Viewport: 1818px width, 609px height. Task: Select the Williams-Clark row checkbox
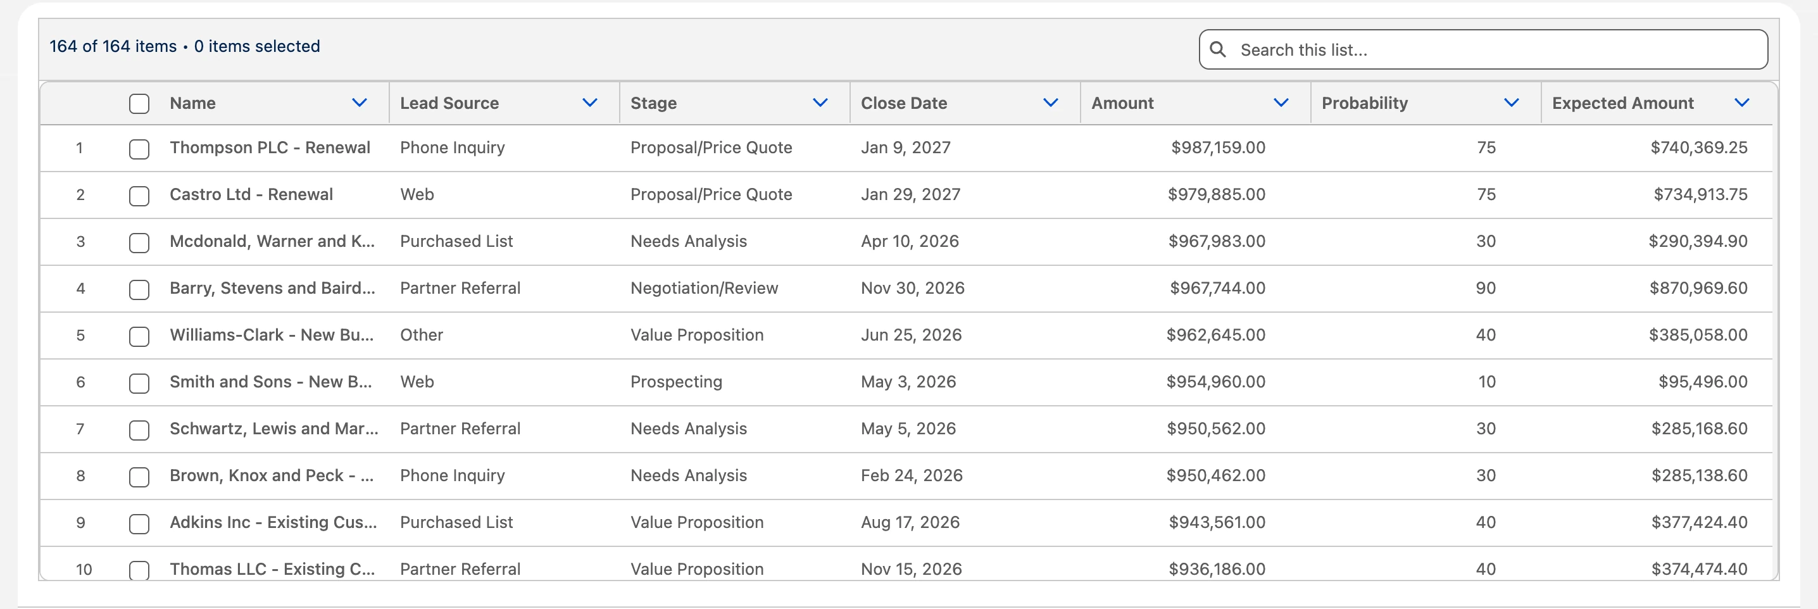[139, 336]
